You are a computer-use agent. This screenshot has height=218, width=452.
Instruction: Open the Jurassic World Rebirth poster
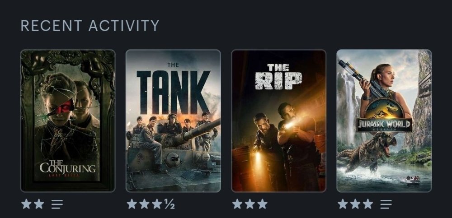click(384, 121)
